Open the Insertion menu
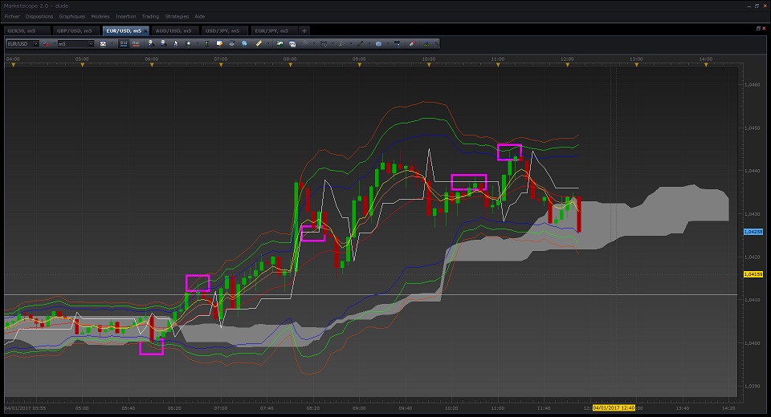The width and height of the screenshot is (771, 417). click(x=126, y=16)
